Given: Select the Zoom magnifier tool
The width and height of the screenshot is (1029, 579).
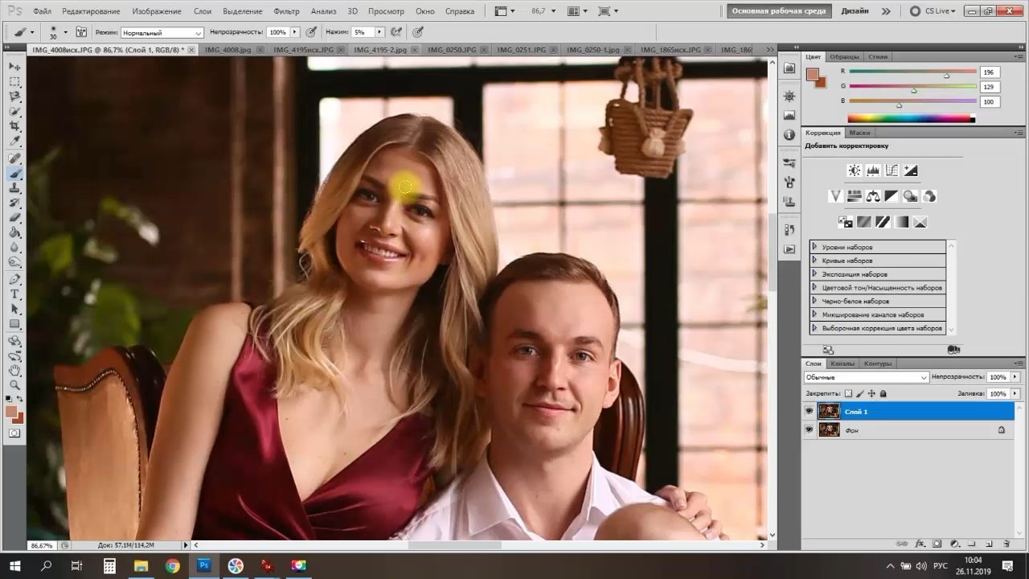Looking at the screenshot, I should click(x=14, y=385).
